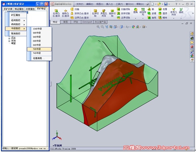Click the 取消剖切 menu entry

(x=16, y=34)
